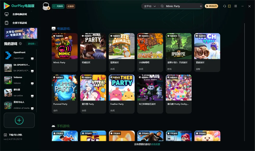Click the yellow icon beside the headset
Viewport: 255px width, 151px height.
pos(229,6)
